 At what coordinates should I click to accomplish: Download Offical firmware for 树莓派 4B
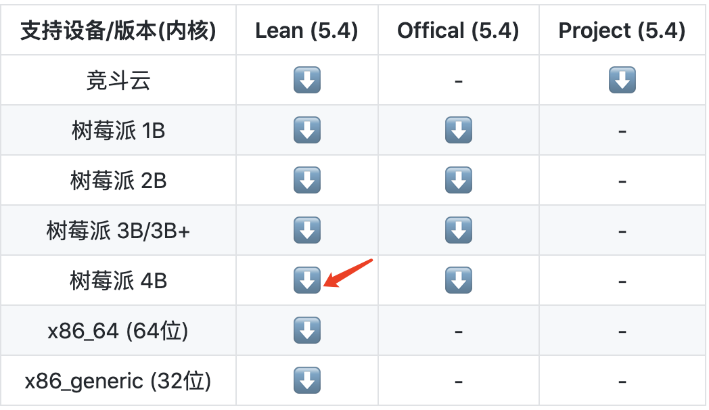(x=458, y=281)
